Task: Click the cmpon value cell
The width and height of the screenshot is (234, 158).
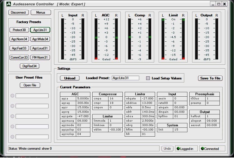Action: 115,107
